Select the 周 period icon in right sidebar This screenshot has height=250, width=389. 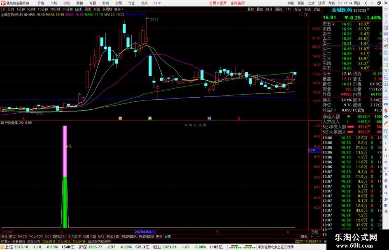click(386, 181)
